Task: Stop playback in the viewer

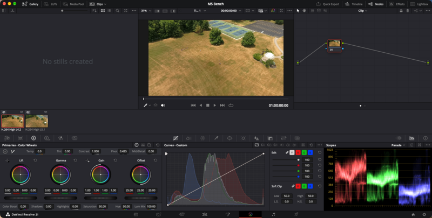Action: tap(208, 106)
